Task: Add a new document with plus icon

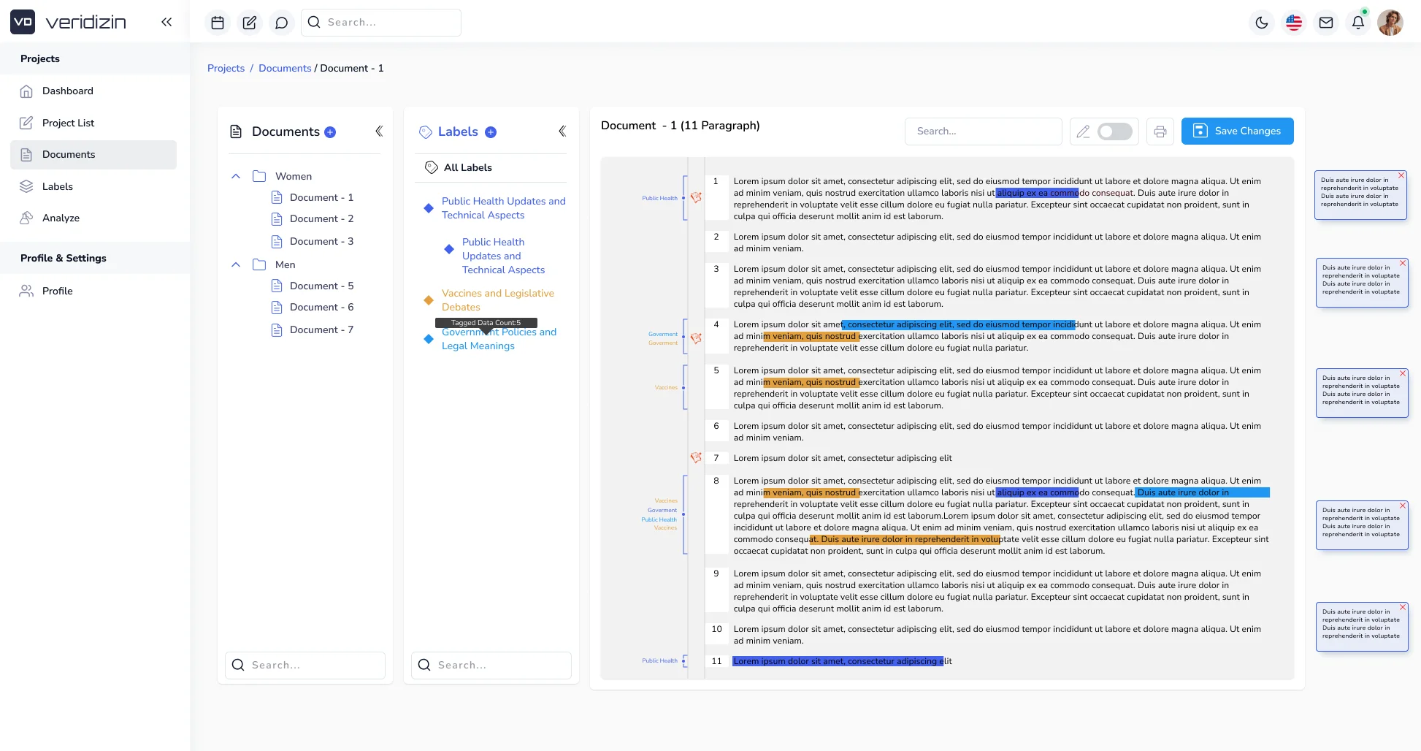Action: tap(330, 132)
